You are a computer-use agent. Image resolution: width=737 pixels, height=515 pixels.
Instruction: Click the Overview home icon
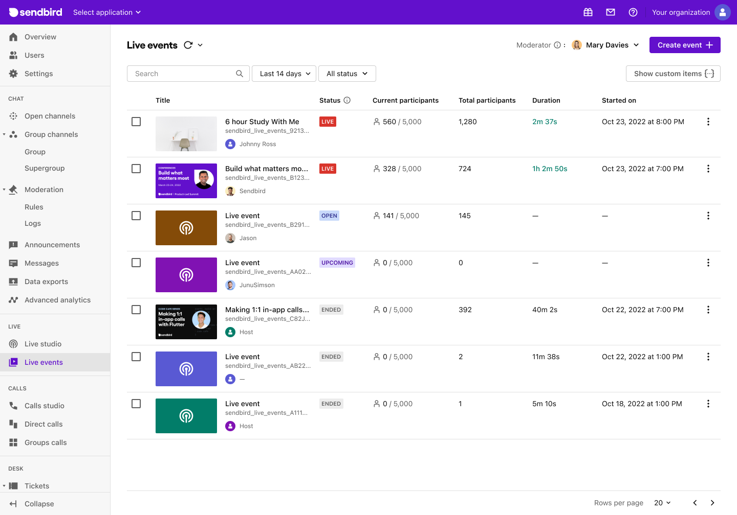(13, 37)
